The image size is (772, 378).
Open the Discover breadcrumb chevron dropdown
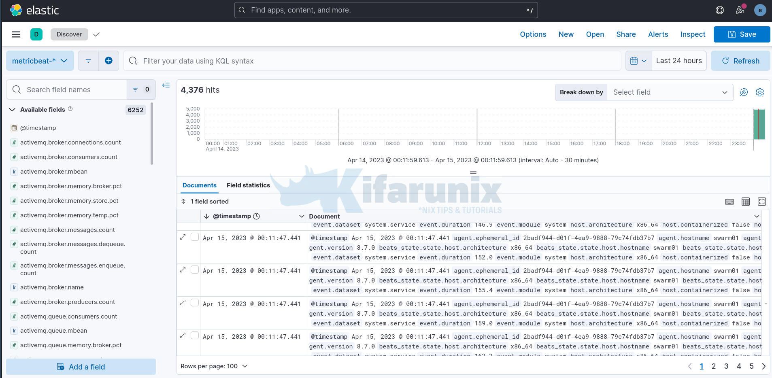coord(96,34)
